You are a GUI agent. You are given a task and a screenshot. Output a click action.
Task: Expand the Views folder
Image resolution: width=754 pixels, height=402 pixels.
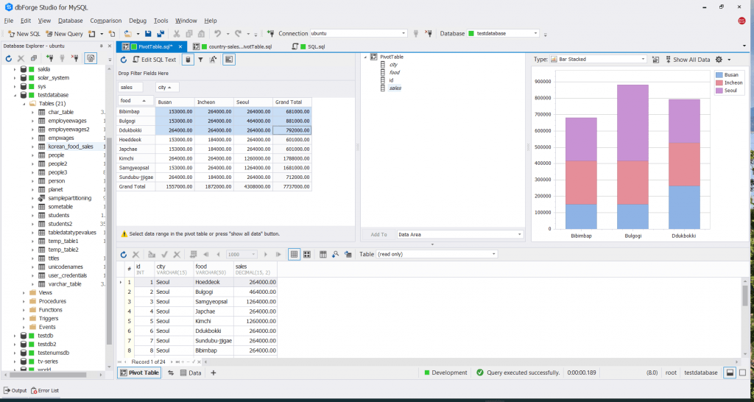click(23, 292)
